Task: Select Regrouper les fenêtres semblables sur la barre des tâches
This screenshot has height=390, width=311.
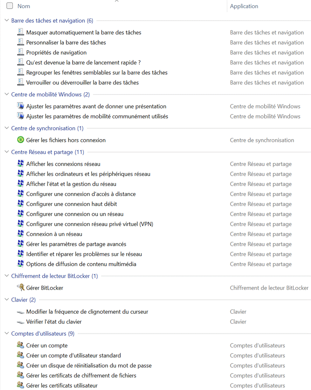Action: click(97, 73)
